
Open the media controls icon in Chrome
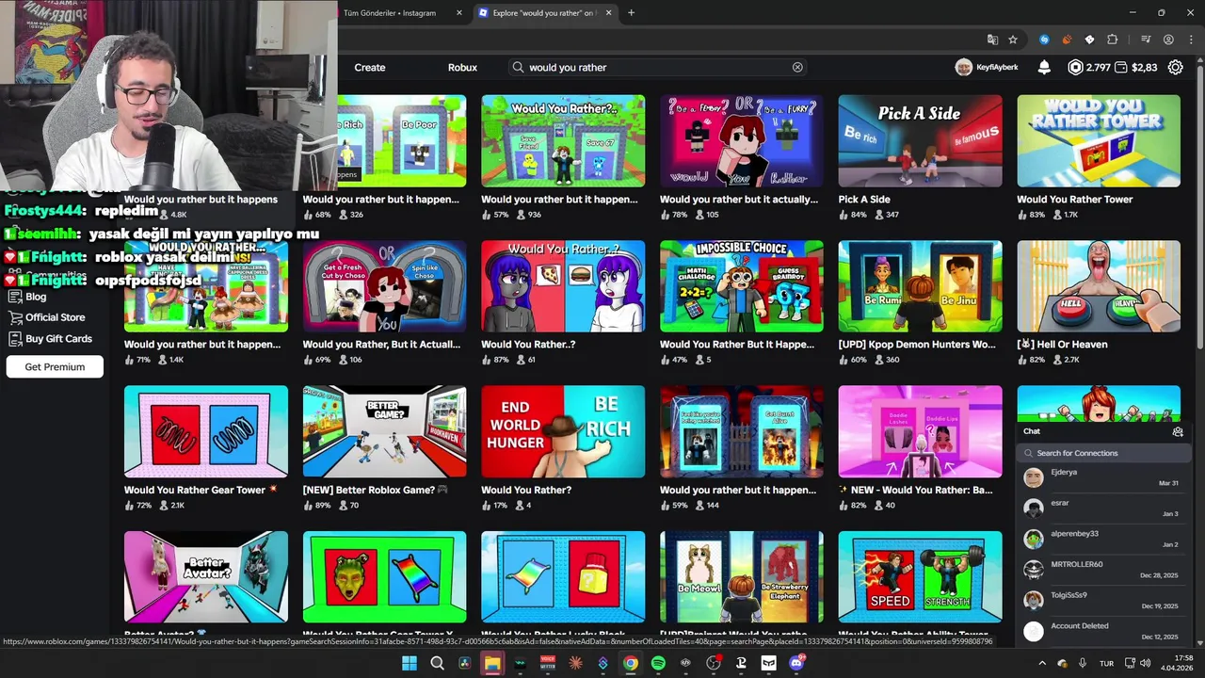[x=1146, y=40]
